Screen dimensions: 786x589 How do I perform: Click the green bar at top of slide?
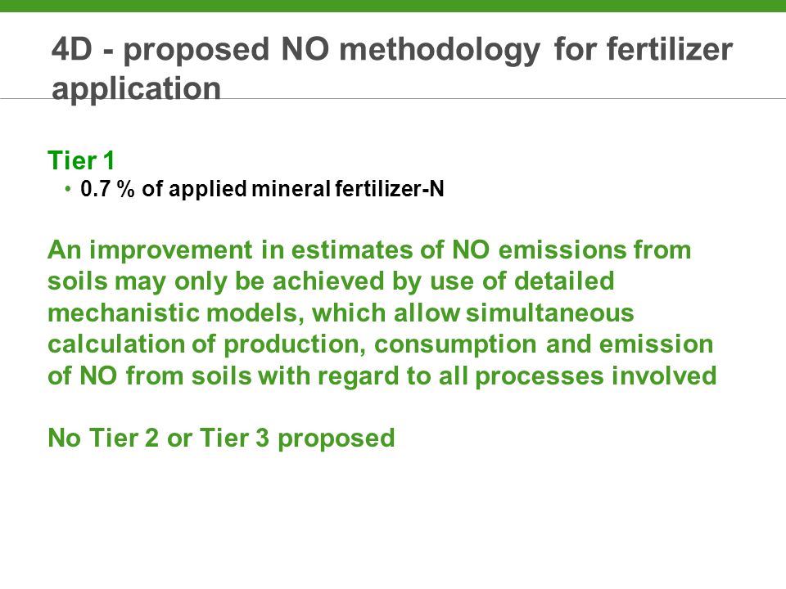(x=393, y=6)
